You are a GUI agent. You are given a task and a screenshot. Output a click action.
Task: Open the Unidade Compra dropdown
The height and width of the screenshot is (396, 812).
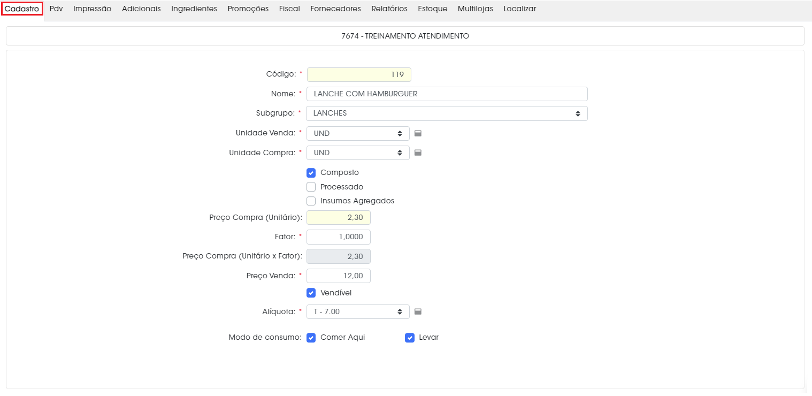(x=358, y=153)
